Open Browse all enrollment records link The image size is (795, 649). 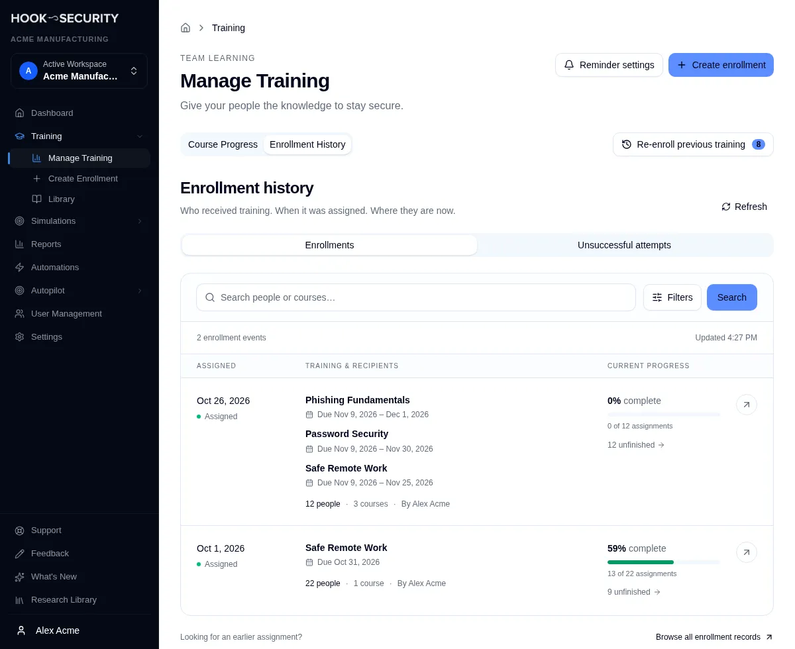click(714, 637)
